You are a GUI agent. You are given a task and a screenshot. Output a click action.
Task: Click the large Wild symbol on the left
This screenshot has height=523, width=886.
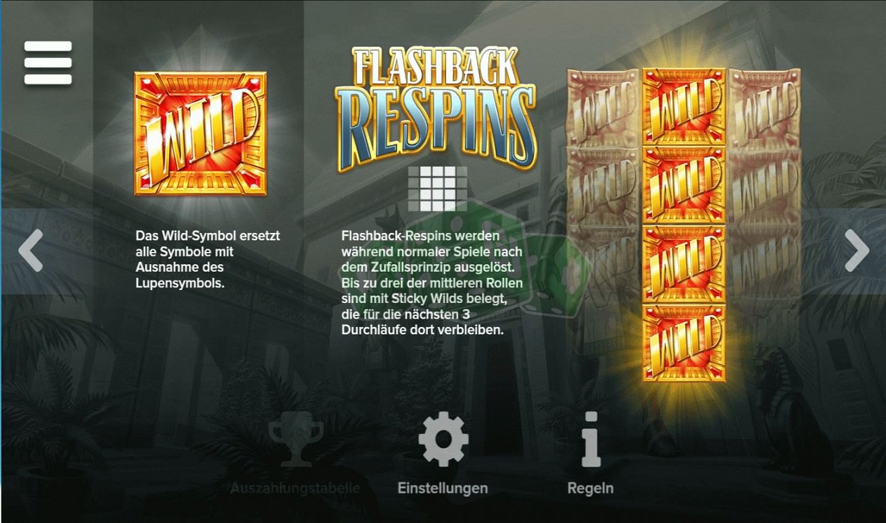pos(200,134)
